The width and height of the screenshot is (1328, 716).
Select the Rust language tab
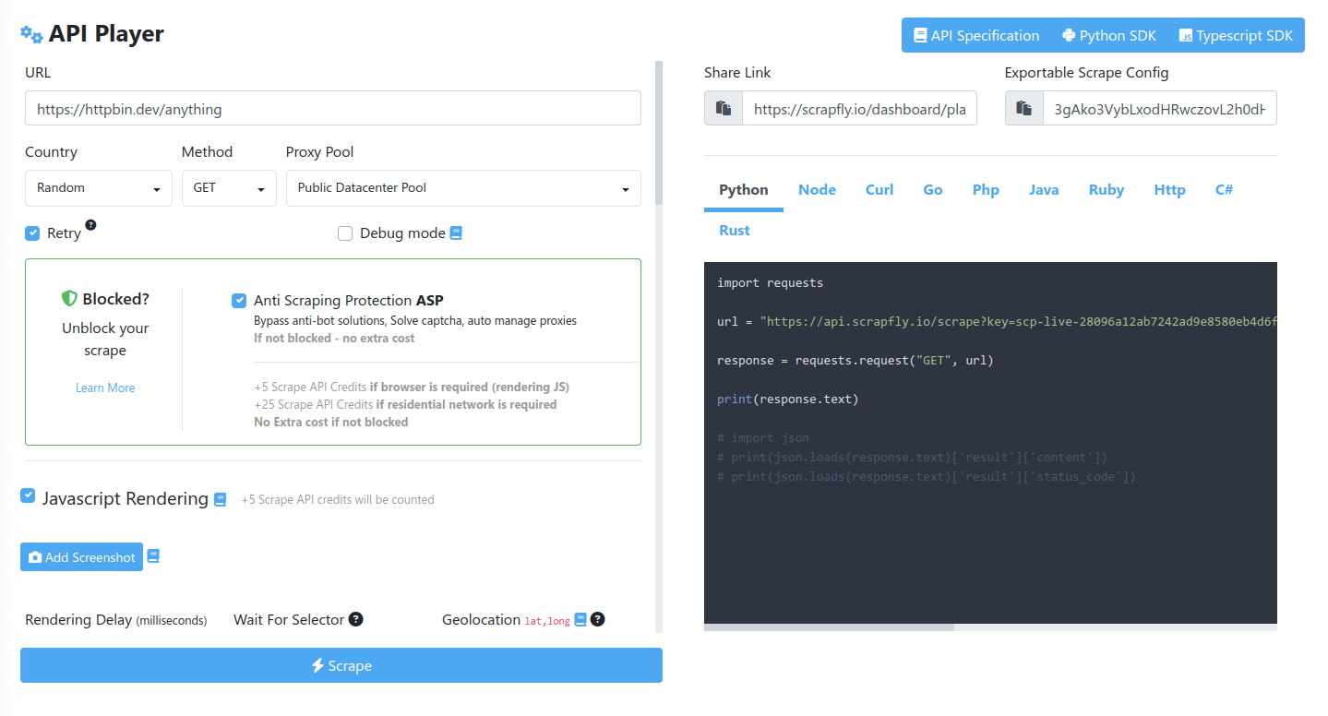(733, 230)
